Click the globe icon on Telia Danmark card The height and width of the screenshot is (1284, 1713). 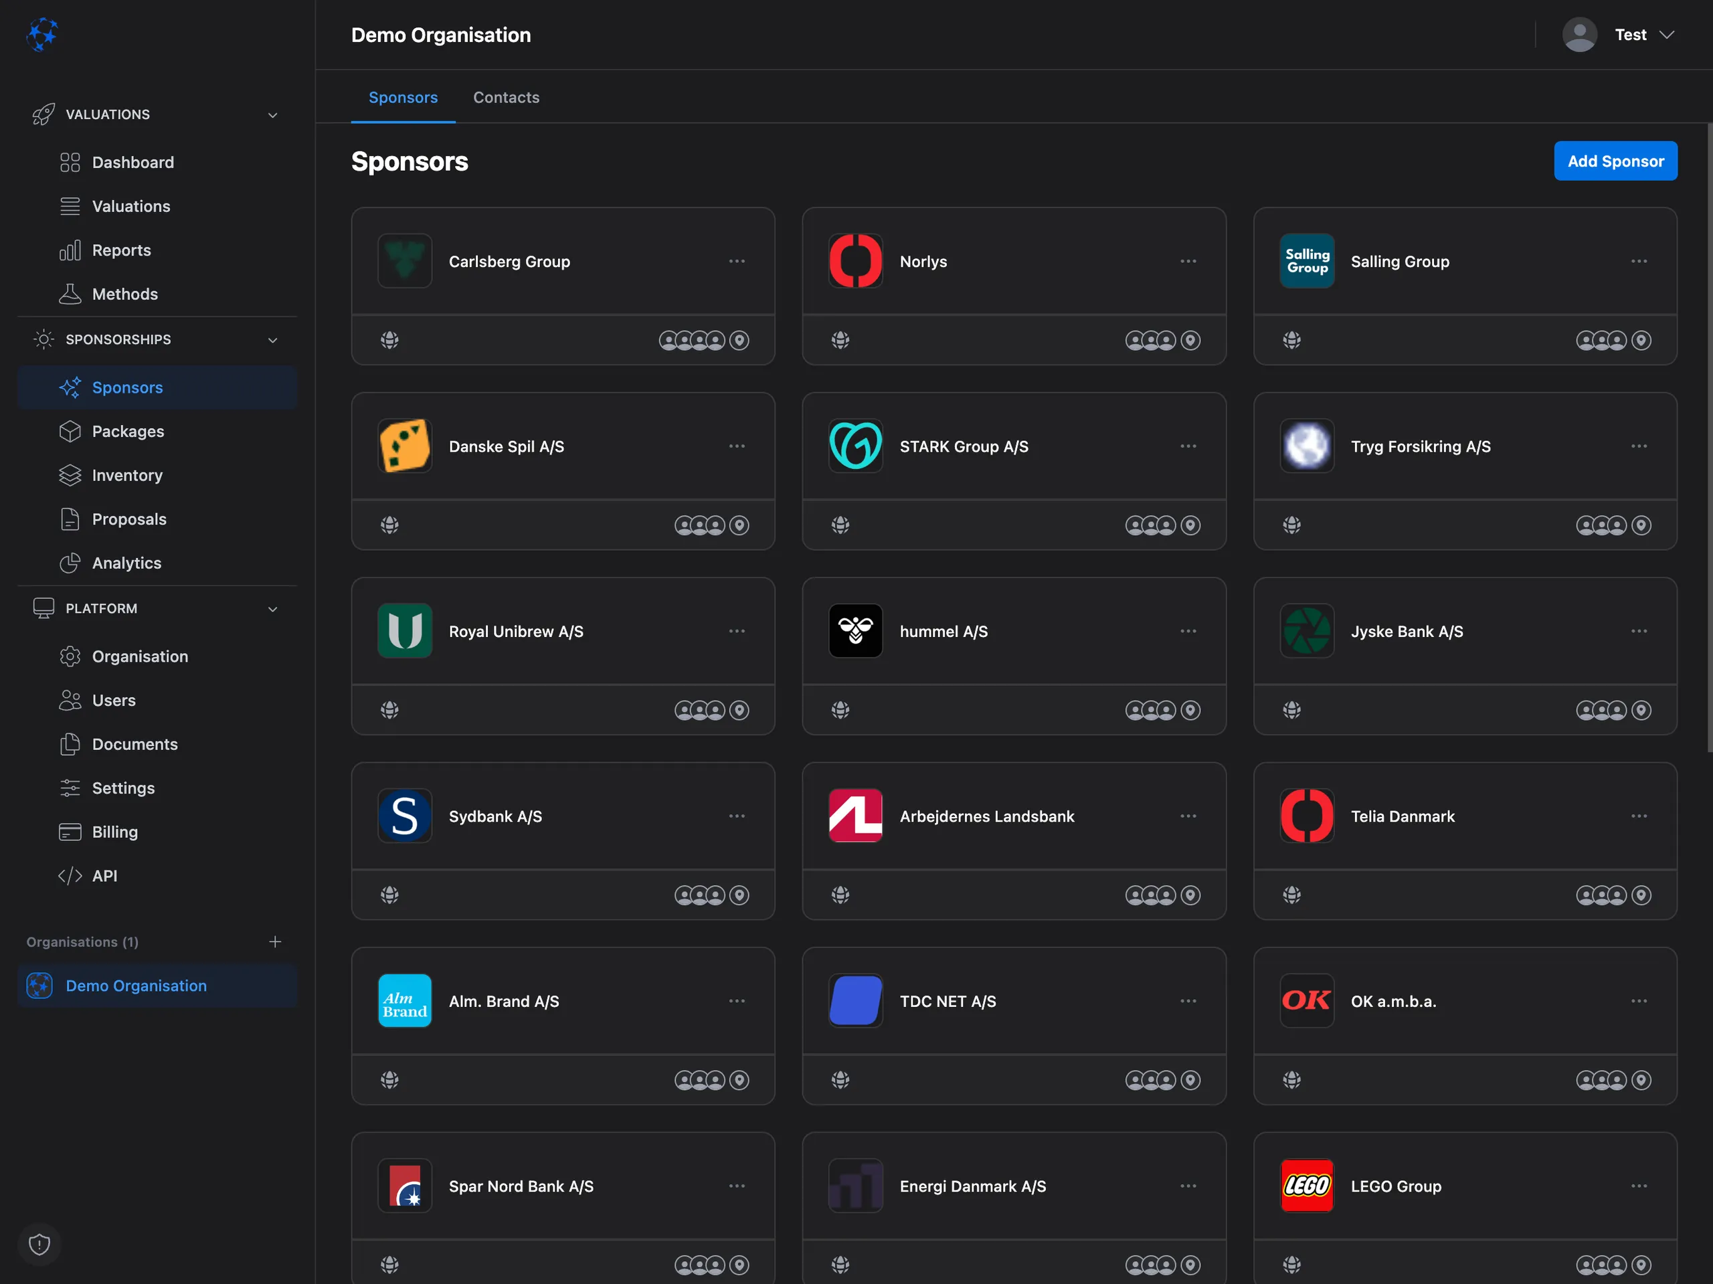pos(1291,895)
